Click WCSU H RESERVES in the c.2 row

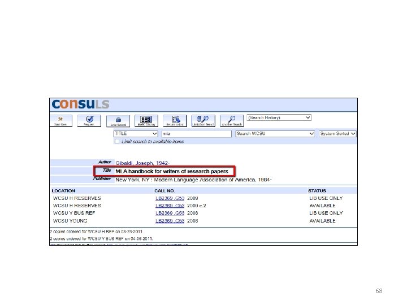(x=77, y=206)
